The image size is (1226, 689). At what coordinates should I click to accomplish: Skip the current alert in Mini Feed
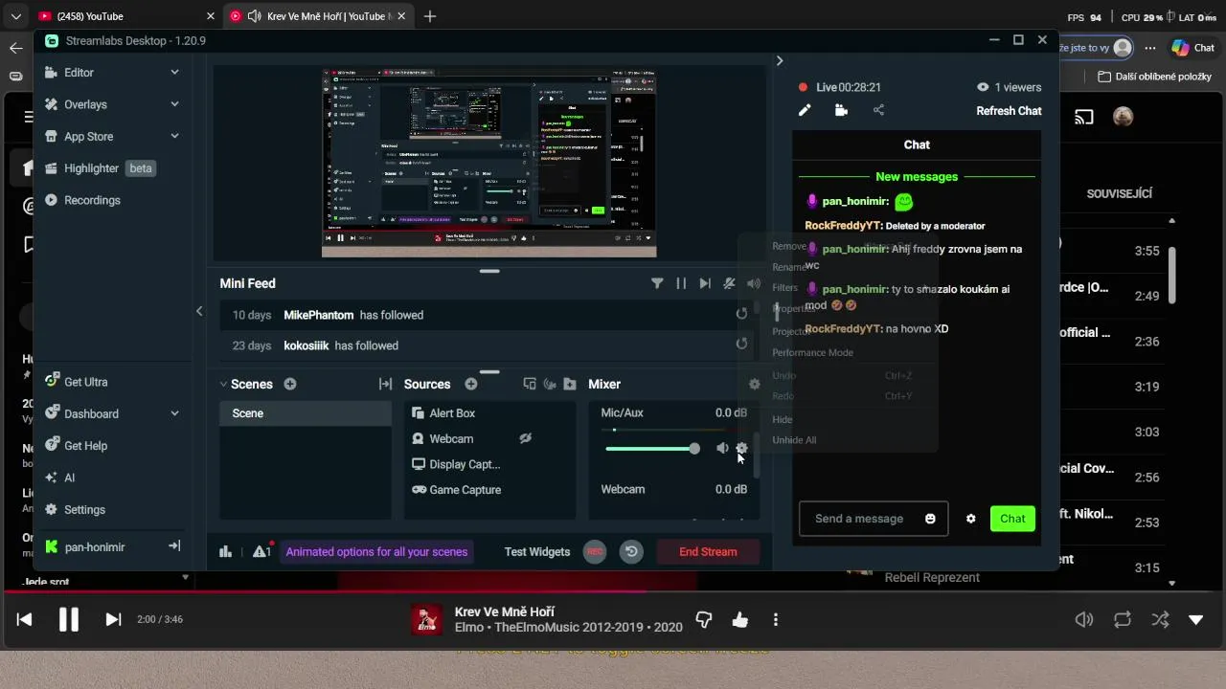coord(705,283)
